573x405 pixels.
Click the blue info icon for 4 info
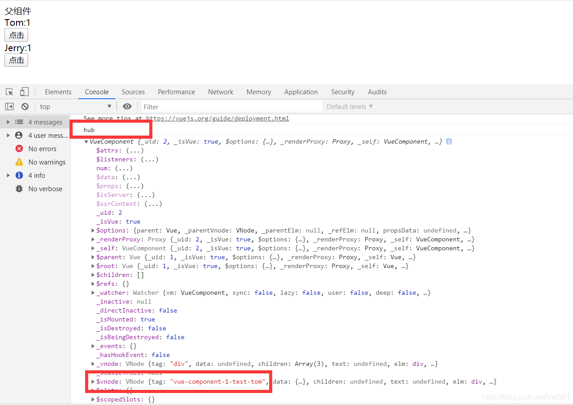click(19, 175)
